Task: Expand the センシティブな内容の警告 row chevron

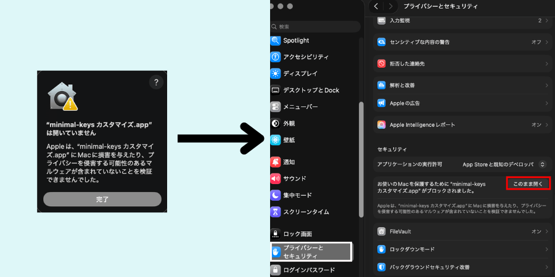Action: point(547,42)
